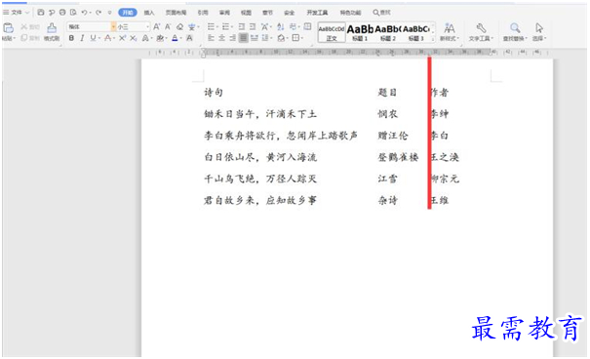Switch to the 特色功能 tab
Image resolution: width=590 pixels, height=359 pixels.
coord(350,13)
